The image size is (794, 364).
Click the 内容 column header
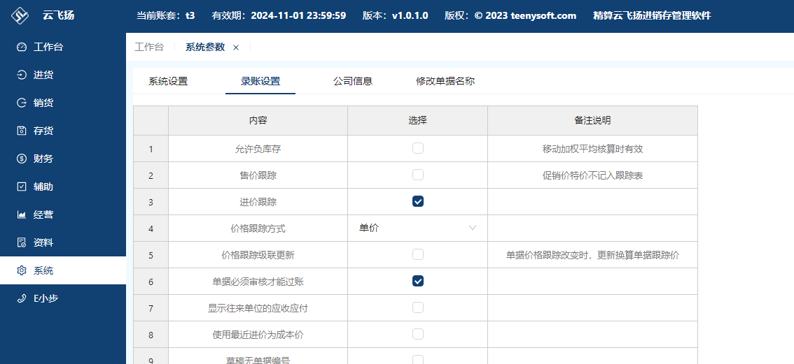click(x=258, y=120)
